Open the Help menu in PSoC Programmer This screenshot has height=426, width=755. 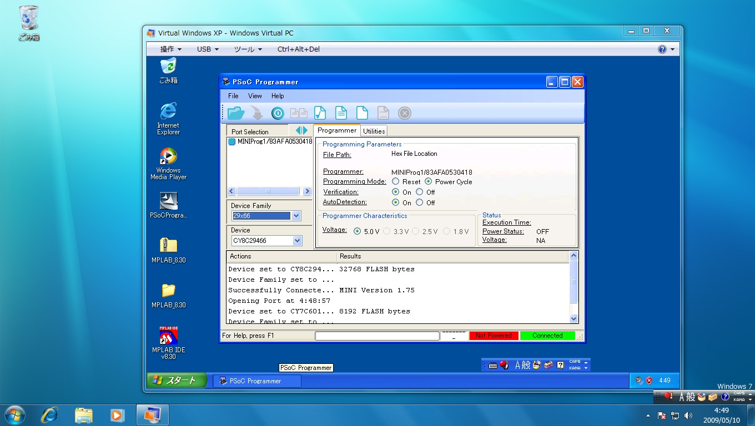pos(278,96)
